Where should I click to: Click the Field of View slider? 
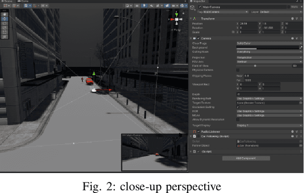coord(263,65)
